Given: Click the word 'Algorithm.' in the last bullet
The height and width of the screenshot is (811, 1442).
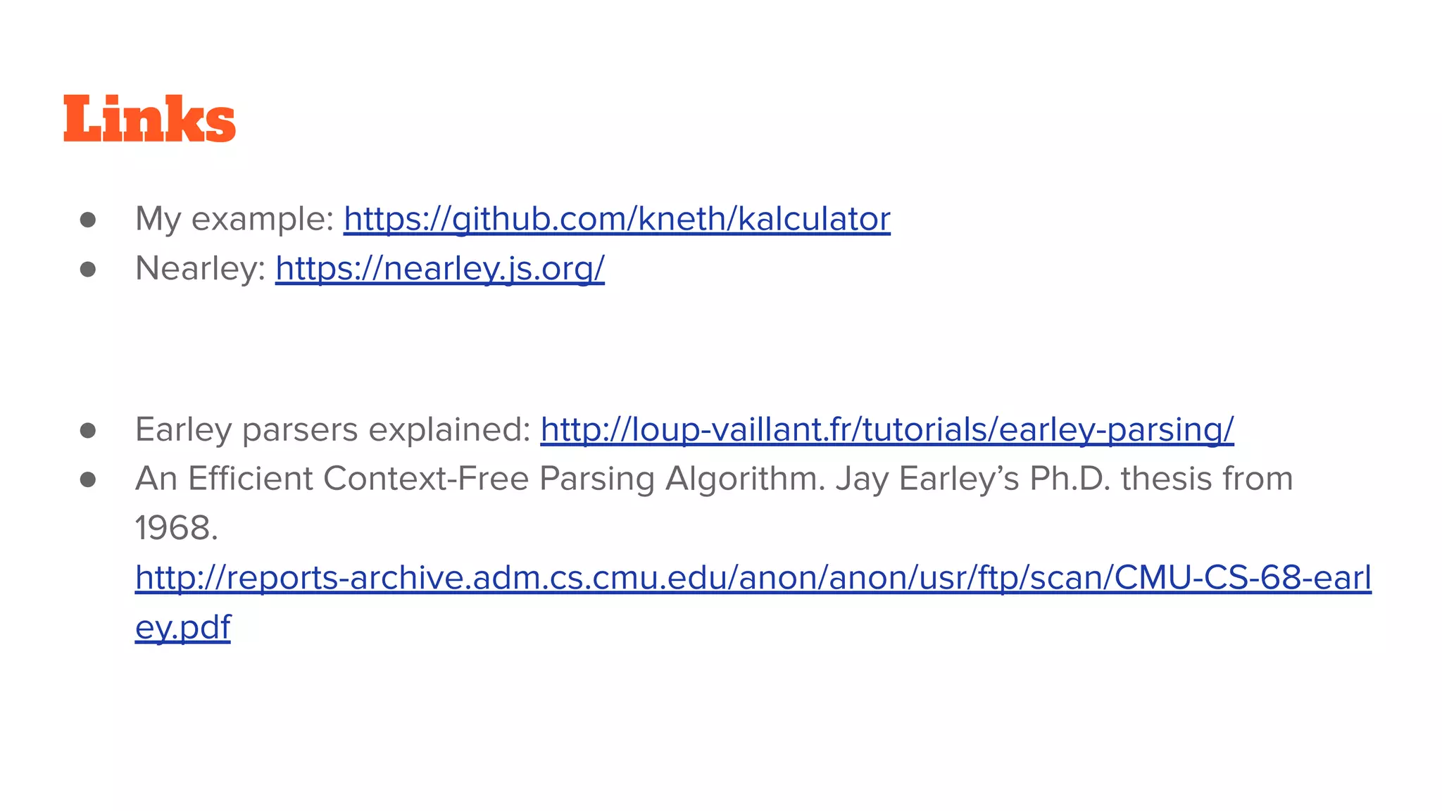Looking at the screenshot, I should (x=746, y=480).
